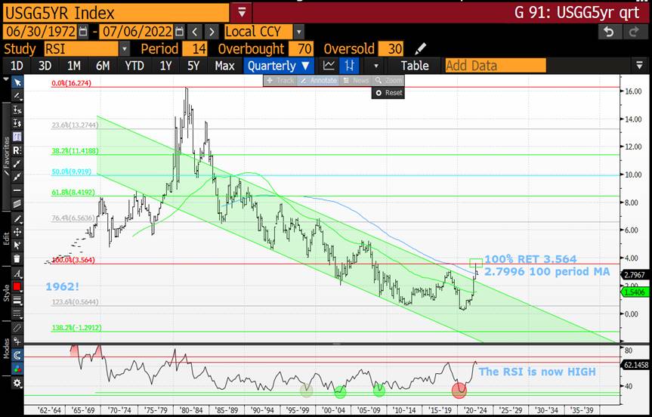Click the trash delete icon in Edit tools

coord(17,259)
